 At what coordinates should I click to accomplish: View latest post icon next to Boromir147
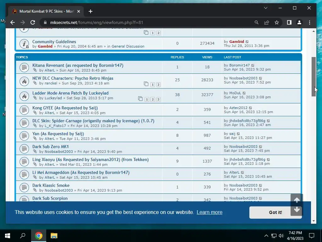[x=253, y=65]
